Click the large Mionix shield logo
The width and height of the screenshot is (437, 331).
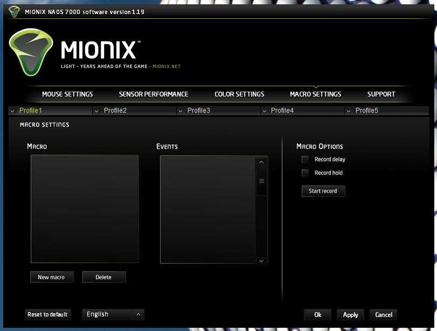click(x=31, y=52)
